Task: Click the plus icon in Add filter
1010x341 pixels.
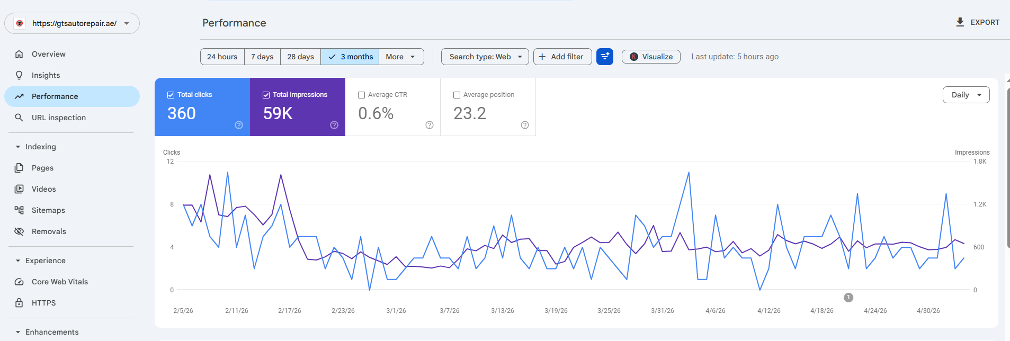Action: tap(542, 57)
